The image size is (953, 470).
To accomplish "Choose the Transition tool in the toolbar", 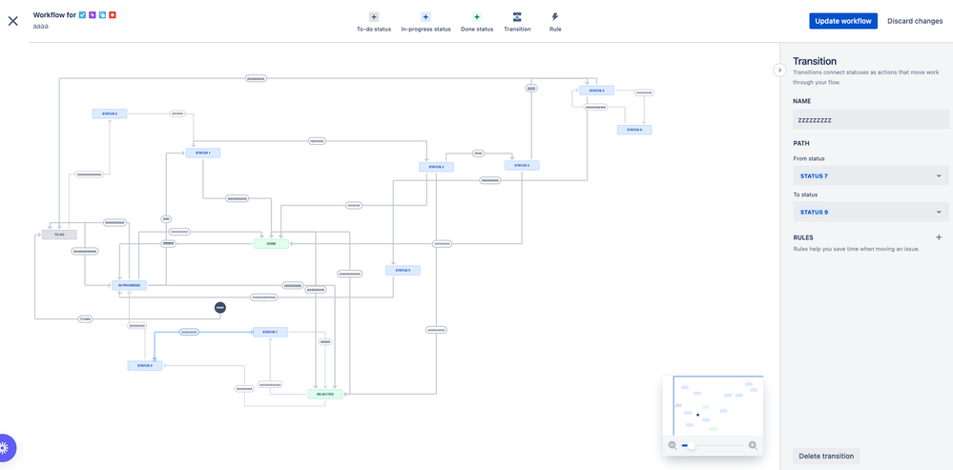I will [517, 22].
